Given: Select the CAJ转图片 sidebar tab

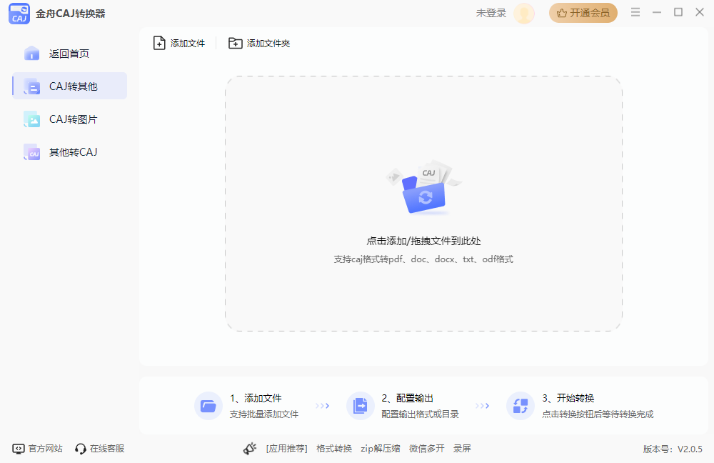Looking at the screenshot, I should [x=70, y=119].
